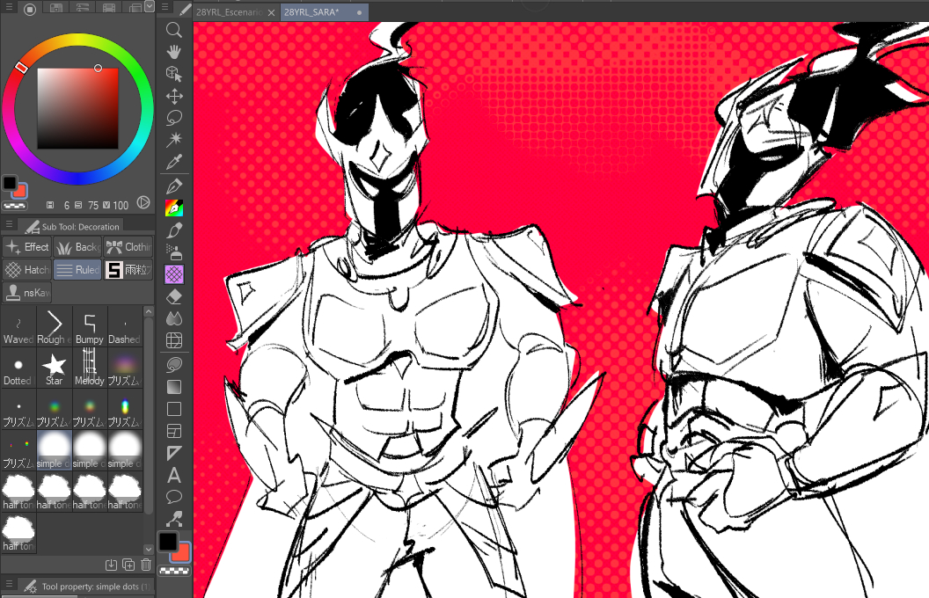Open the Sub Tool panel menu
Viewport: 929px width, 598px height.
click(x=9, y=225)
